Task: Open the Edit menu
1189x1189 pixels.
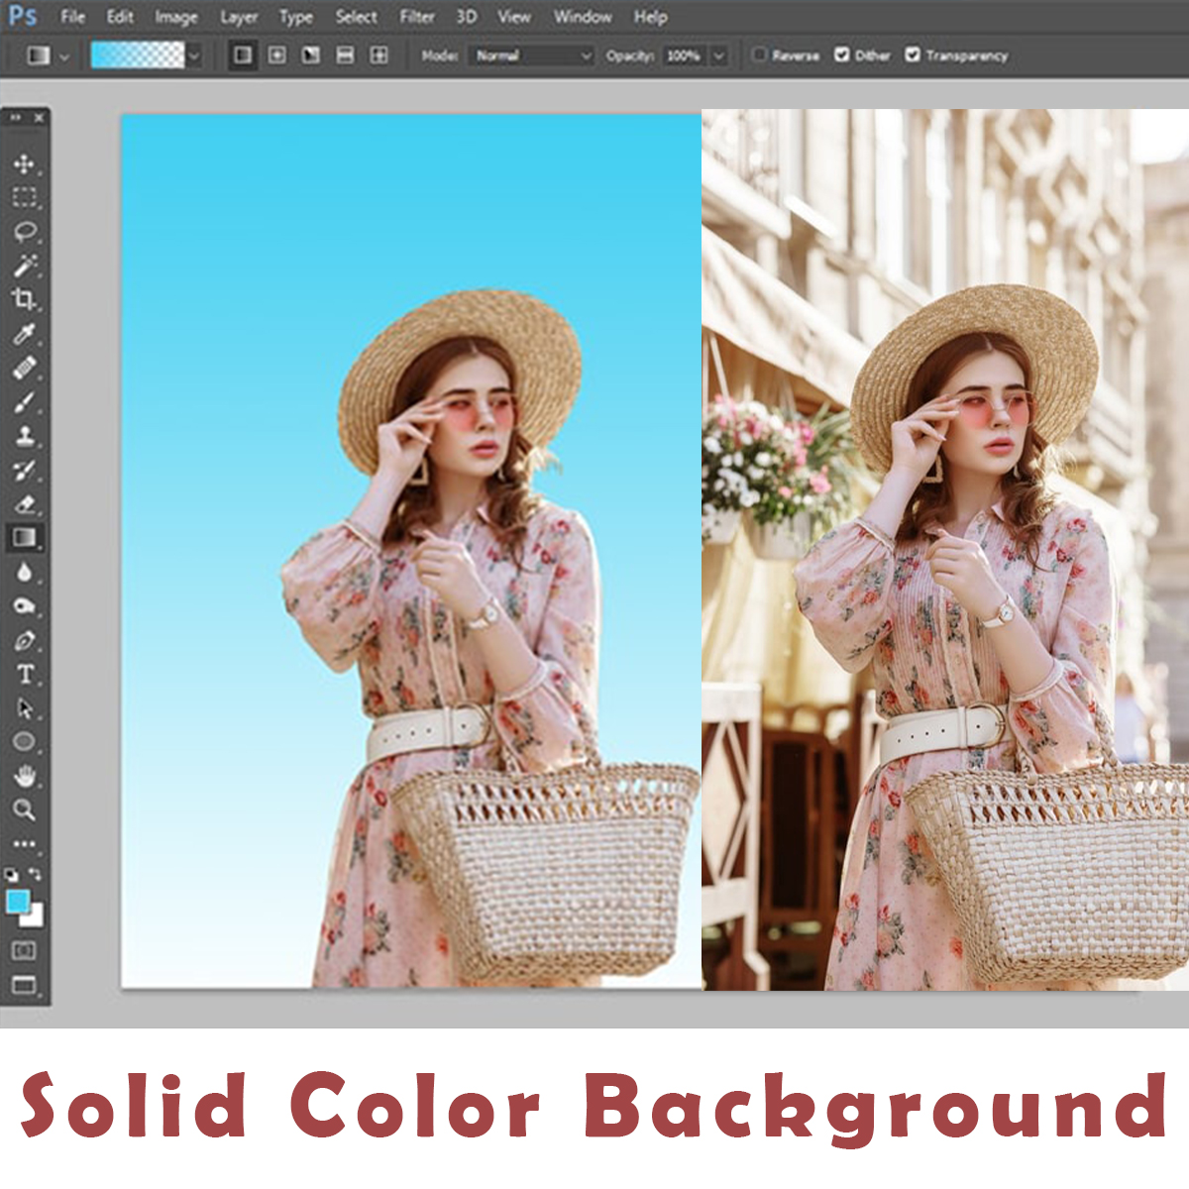Action: (x=120, y=17)
